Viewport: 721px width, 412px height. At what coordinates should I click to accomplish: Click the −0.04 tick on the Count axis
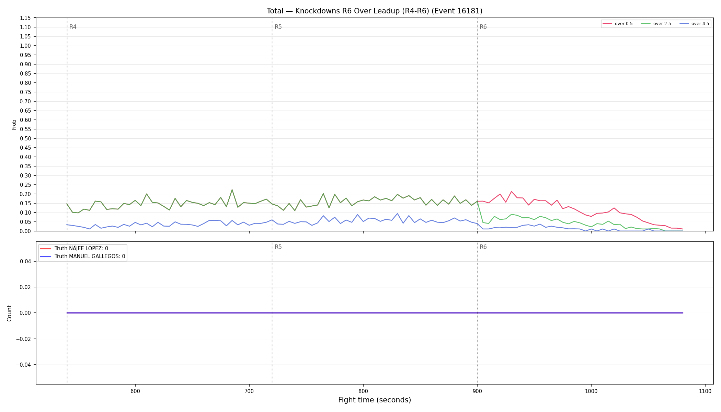[23, 365]
